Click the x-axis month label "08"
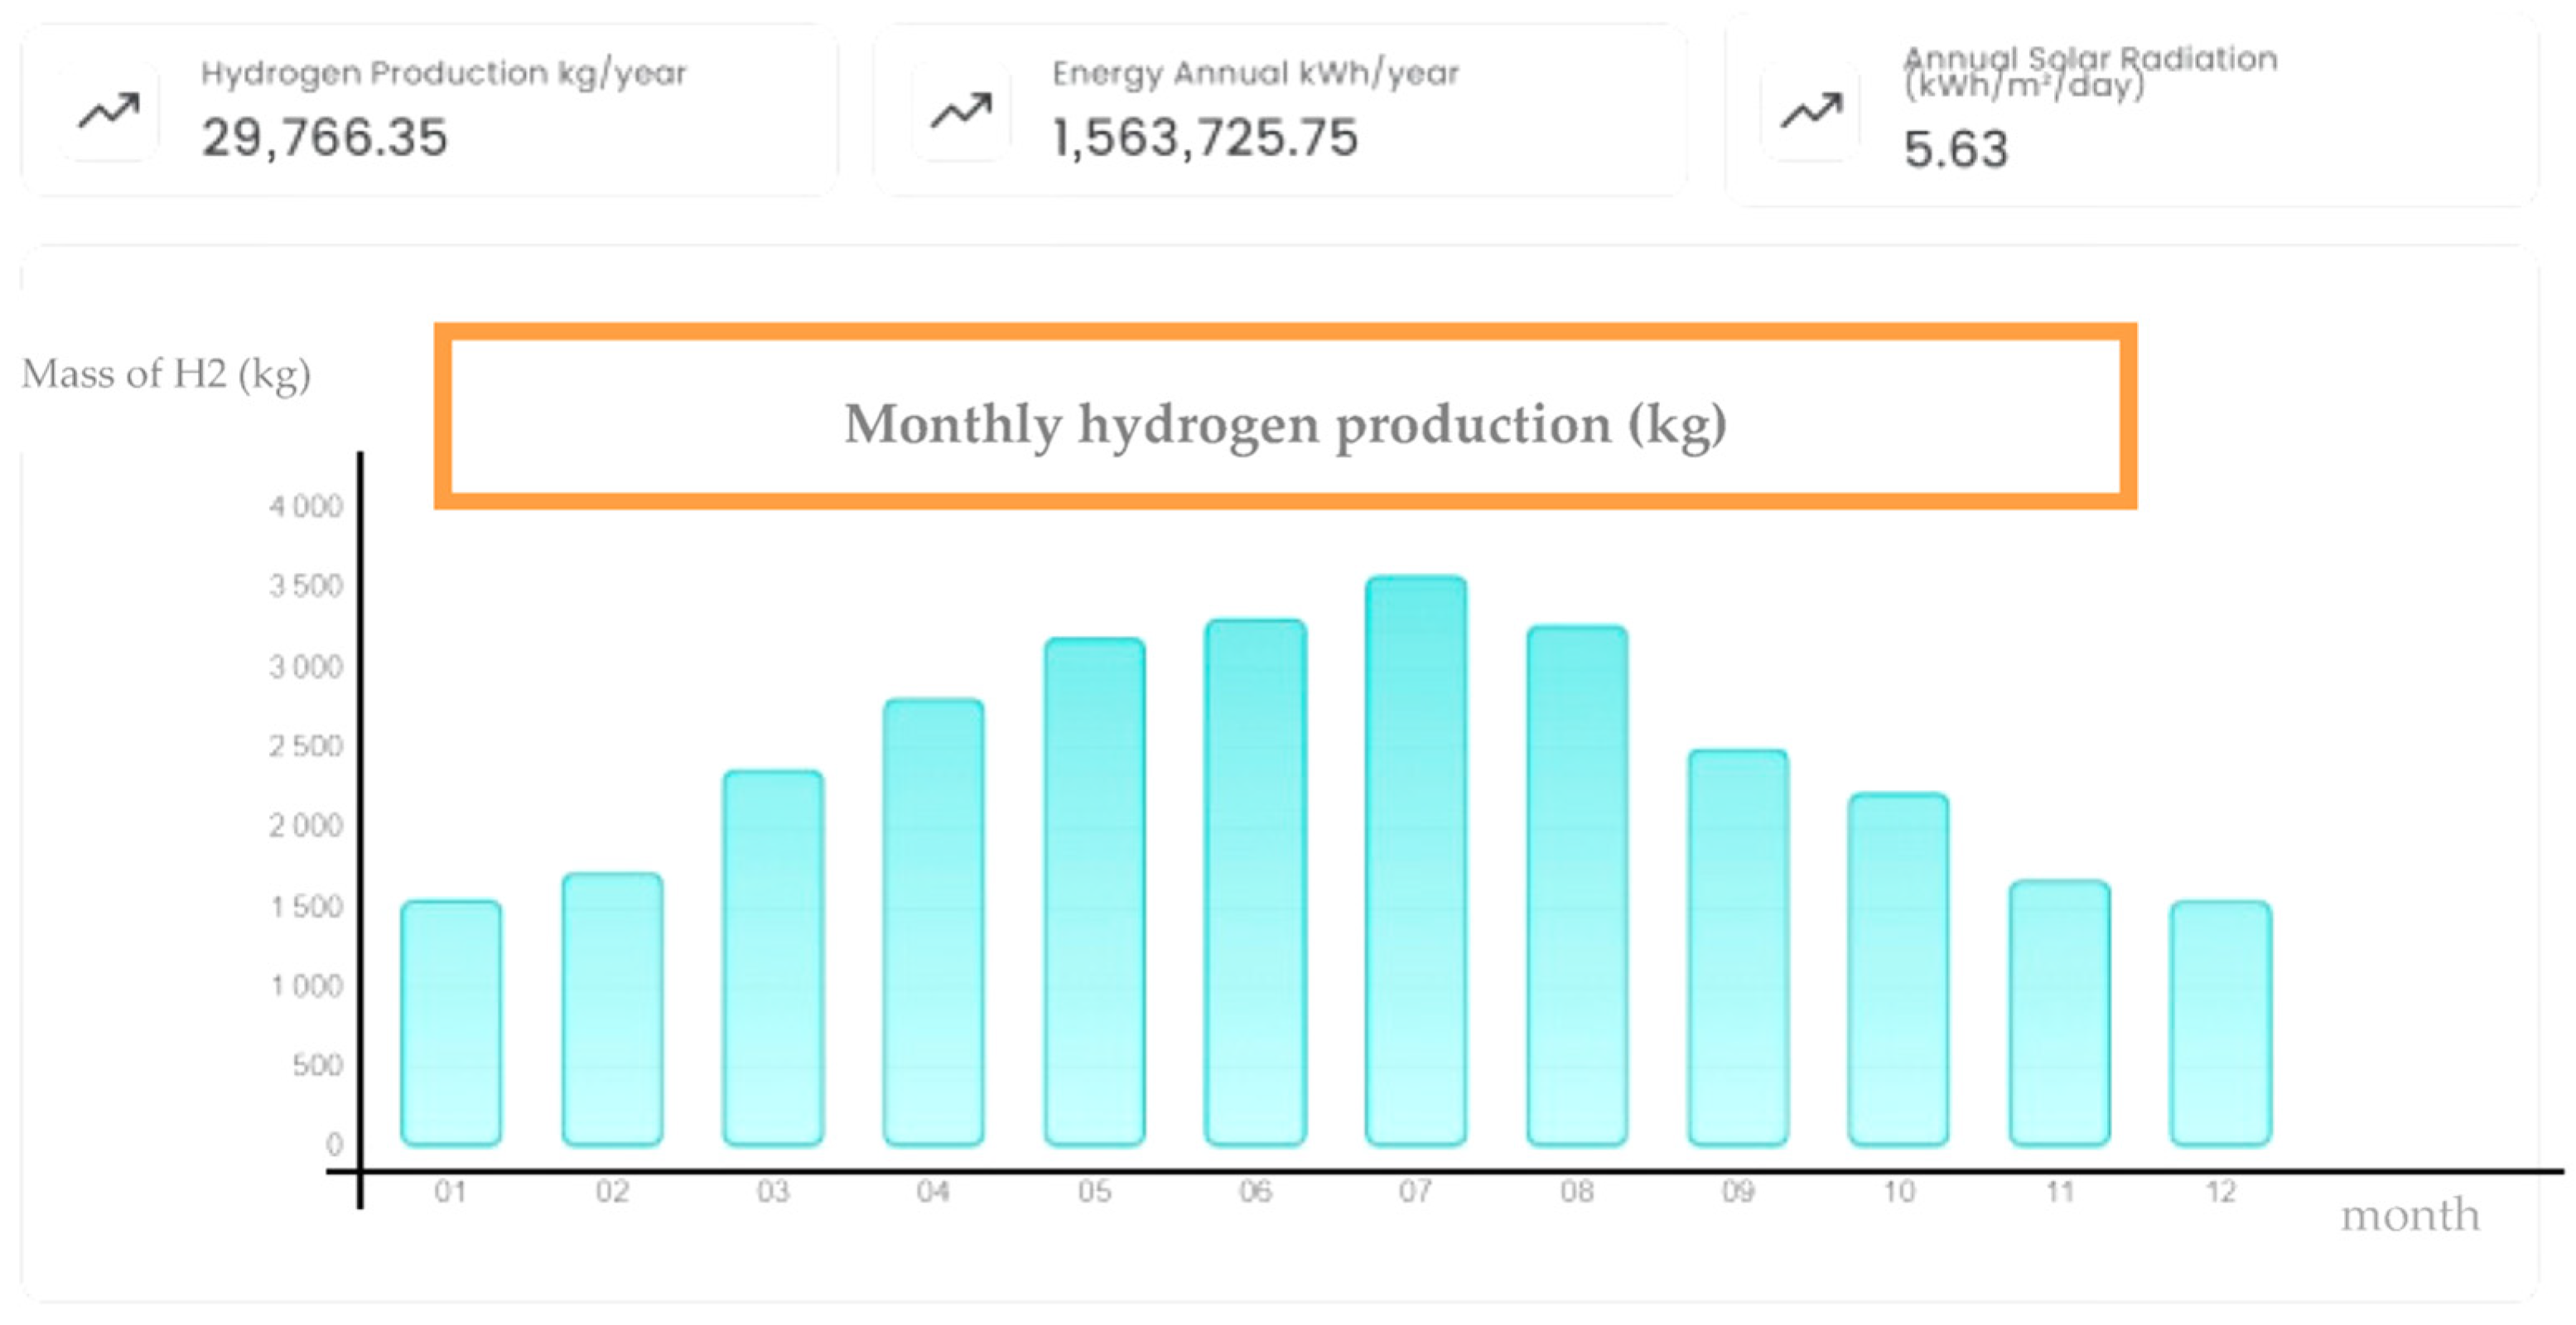The image size is (2576, 1325). [1577, 1192]
